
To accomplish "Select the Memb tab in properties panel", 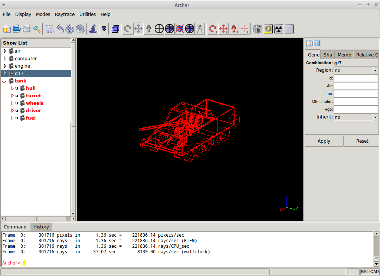I will pos(344,54).
